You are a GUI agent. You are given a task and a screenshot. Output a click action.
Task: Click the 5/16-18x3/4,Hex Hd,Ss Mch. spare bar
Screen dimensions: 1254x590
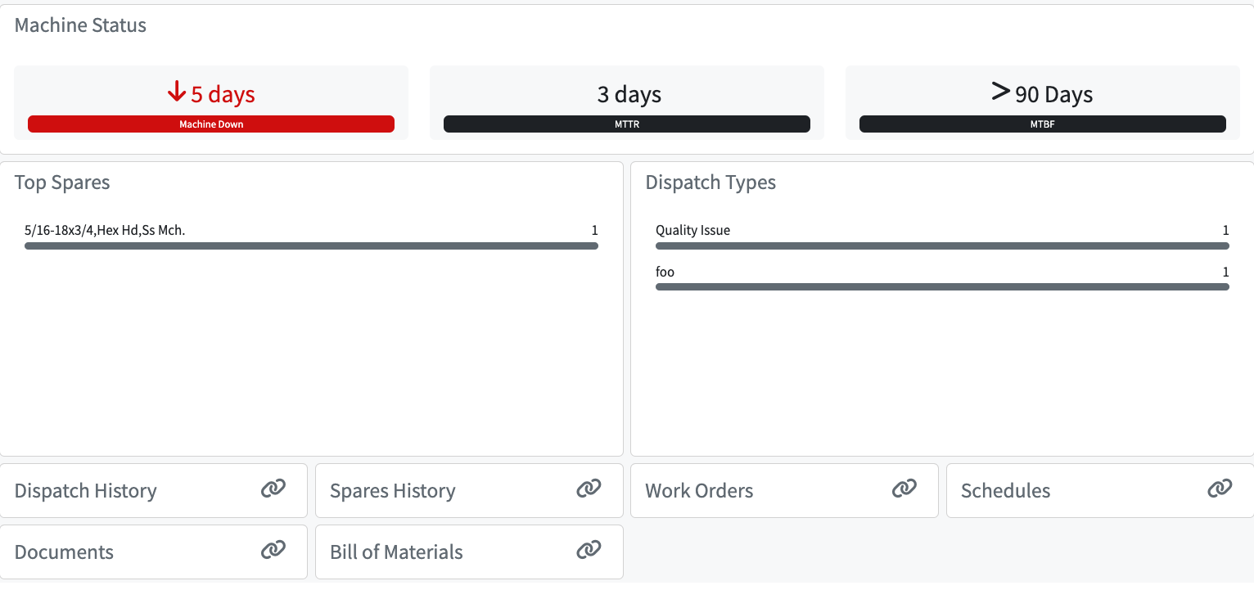[311, 245]
